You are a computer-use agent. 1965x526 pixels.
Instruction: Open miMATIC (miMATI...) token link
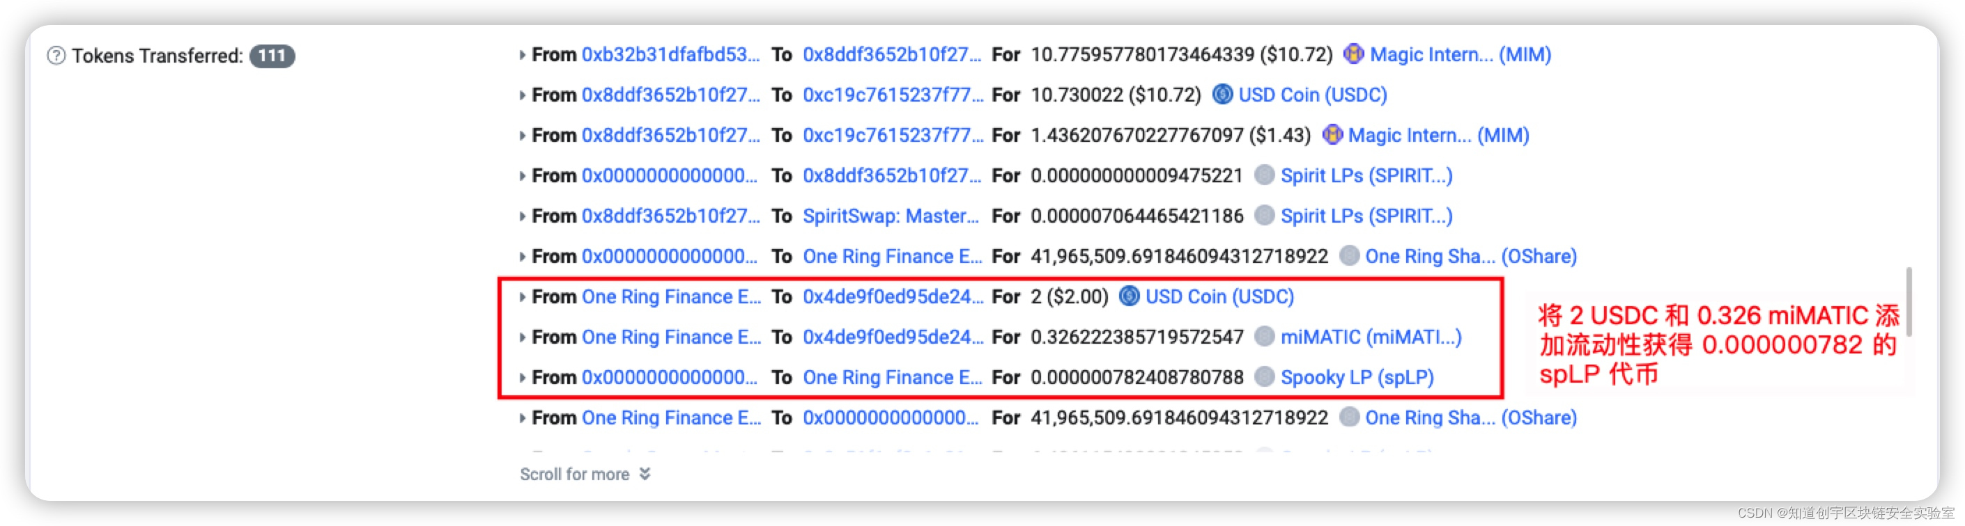point(1371,337)
